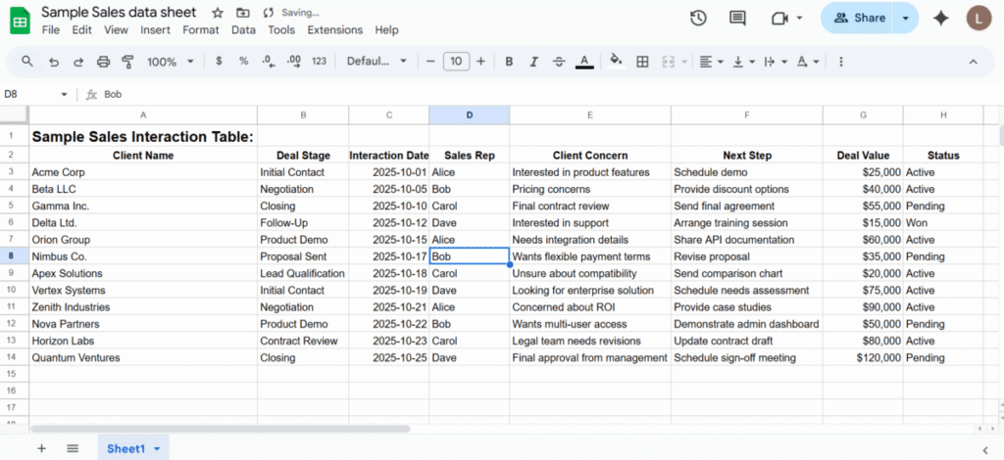The height and width of the screenshot is (460, 1004).
Task: Star the Sample Sales data sheet
Action: (217, 13)
